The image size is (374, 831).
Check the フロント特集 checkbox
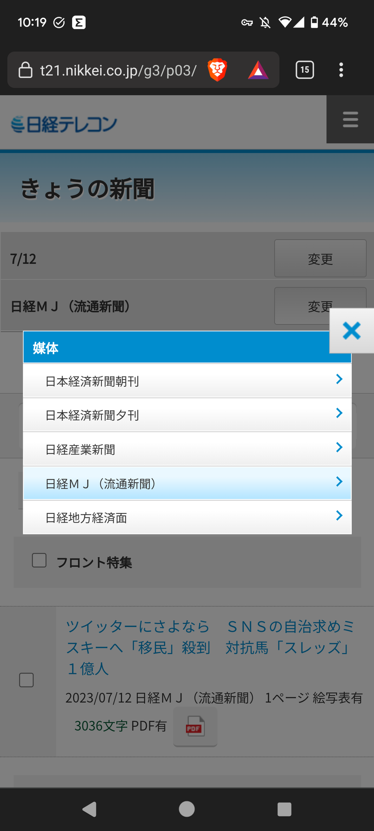pyautogui.click(x=39, y=560)
